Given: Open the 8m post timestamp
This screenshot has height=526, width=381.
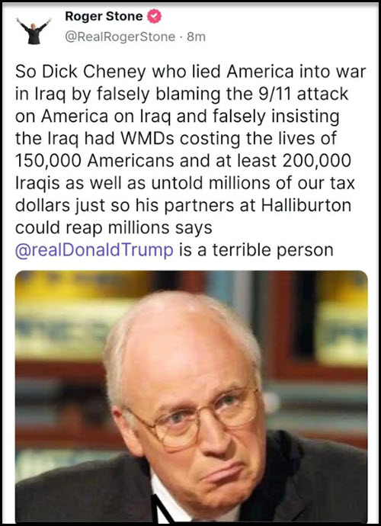Looking at the screenshot, I should point(196,37).
